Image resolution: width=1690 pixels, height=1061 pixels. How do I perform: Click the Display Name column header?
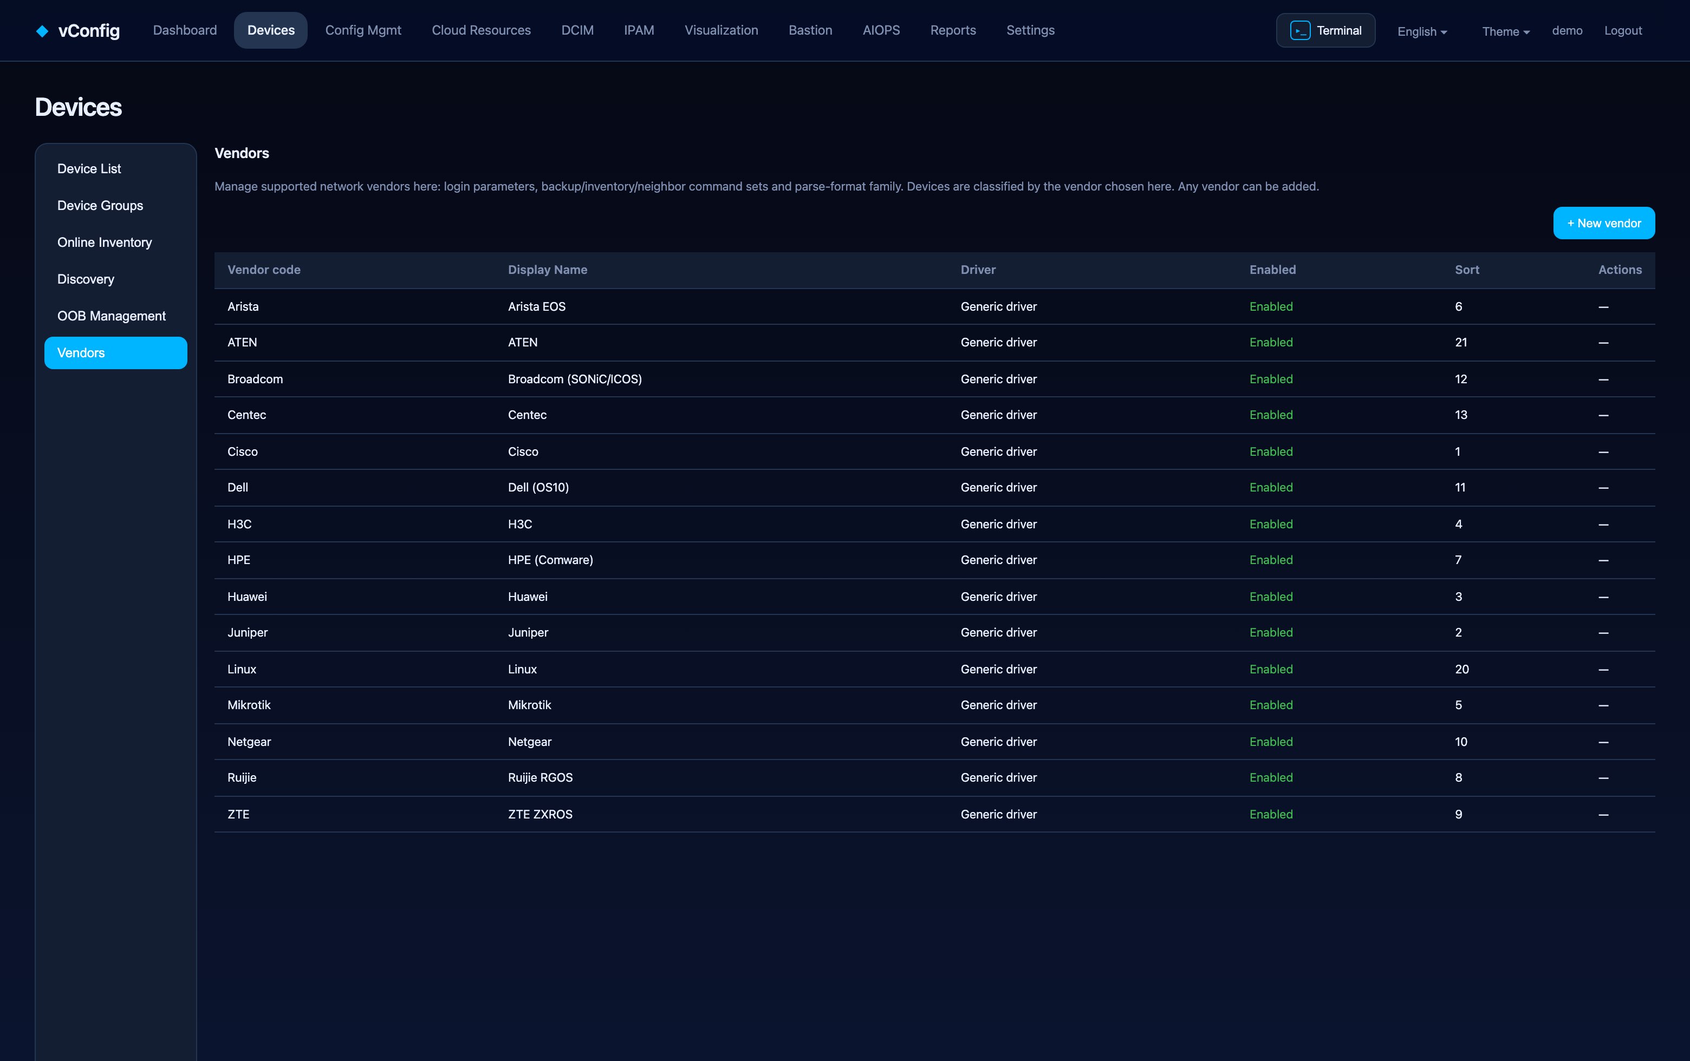coord(548,270)
